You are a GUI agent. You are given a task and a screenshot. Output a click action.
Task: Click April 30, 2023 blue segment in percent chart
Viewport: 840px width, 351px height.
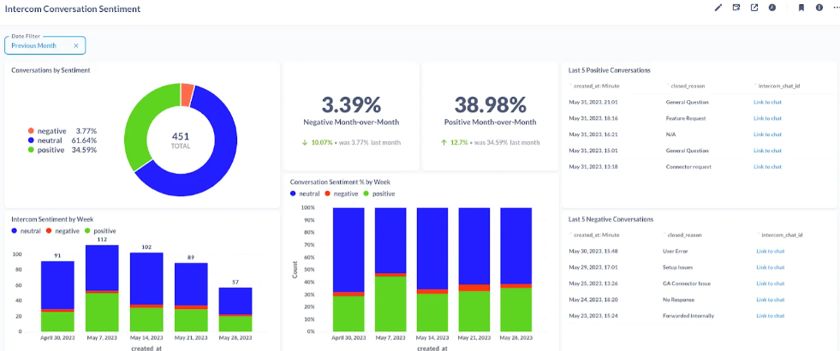coord(349,250)
